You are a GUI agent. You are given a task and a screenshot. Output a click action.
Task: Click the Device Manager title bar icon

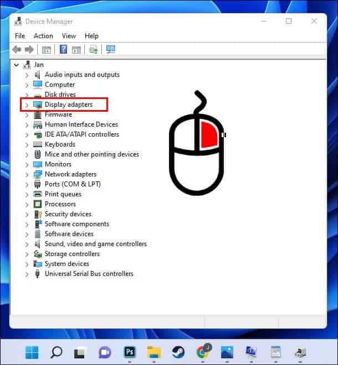pos(18,21)
